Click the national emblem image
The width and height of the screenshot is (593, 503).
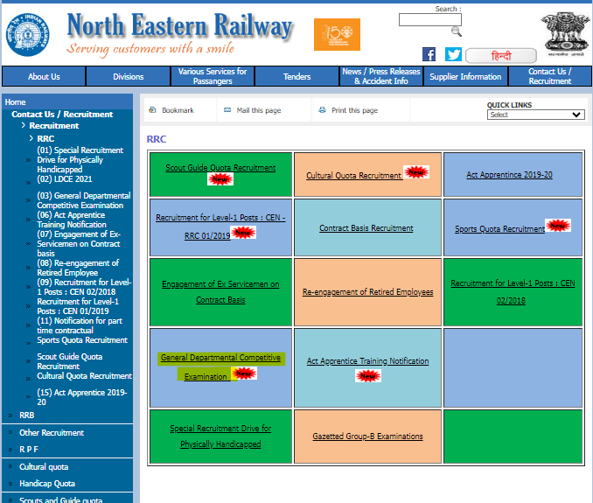[565, 34]
